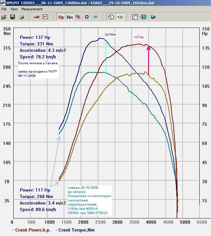The width and height of the screenshot is (211, 236).
Task: Toggle the +% difference button
Action: 120,17
